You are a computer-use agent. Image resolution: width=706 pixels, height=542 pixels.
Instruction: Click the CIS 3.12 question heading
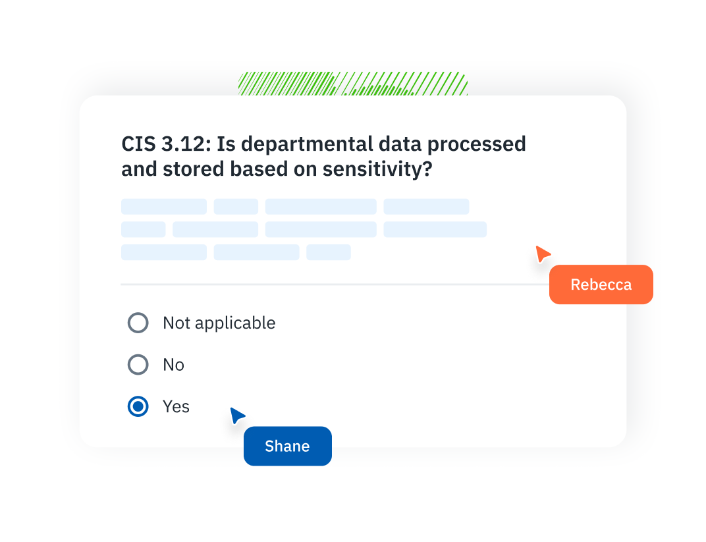tap(323, 156)
